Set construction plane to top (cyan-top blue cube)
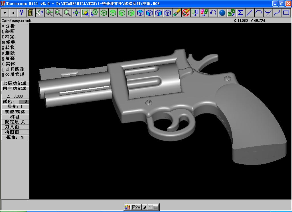The height and width of the screenshot is (212, 292). 140,13
